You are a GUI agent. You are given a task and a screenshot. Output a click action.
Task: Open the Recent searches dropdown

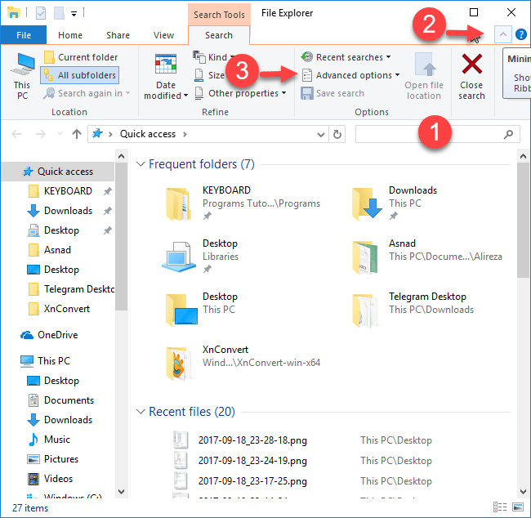[x=346, y=57]
